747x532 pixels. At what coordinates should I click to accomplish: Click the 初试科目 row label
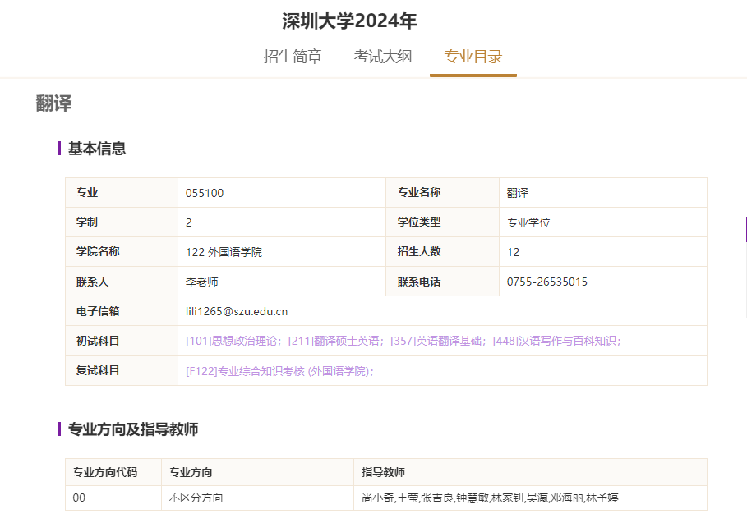[98, 342]
